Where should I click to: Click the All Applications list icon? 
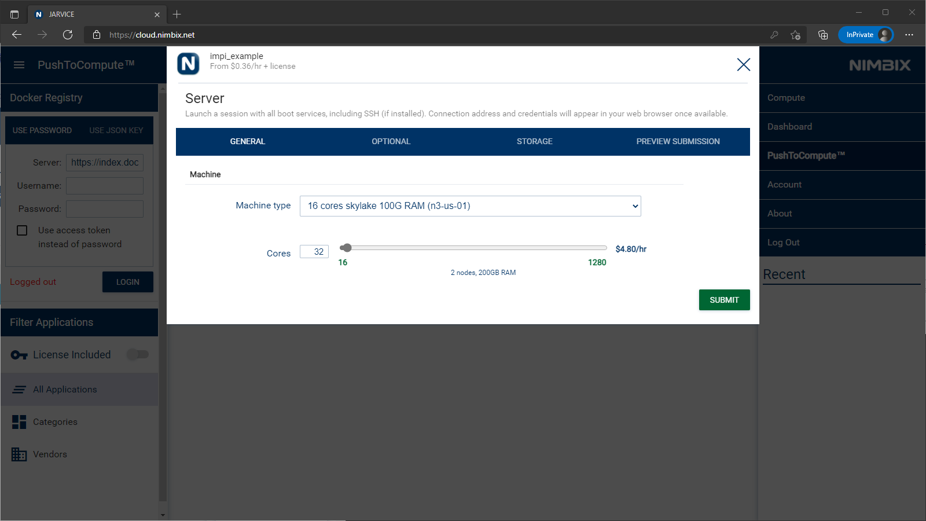point(19,390)
